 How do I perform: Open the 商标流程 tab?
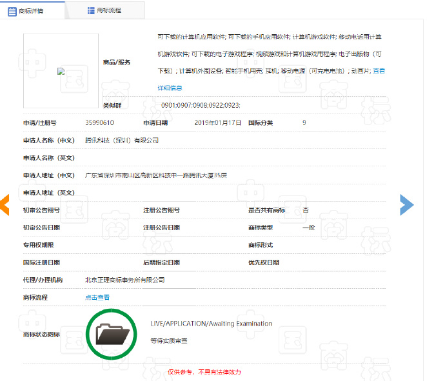pyautogui.click(x=104, y=10)
